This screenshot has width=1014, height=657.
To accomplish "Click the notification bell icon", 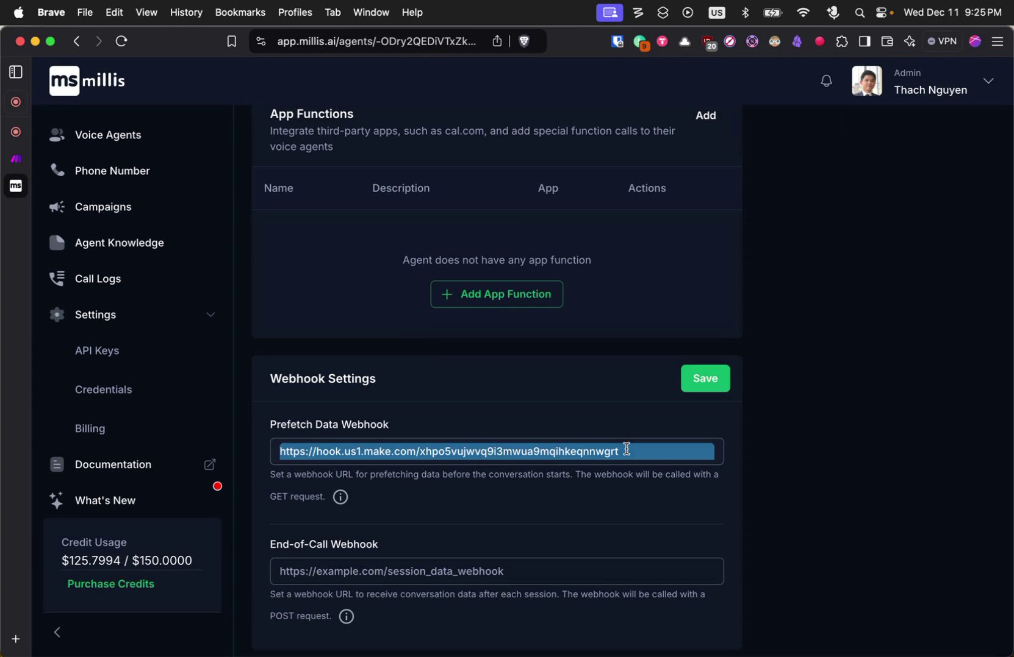I will (826, 80).
